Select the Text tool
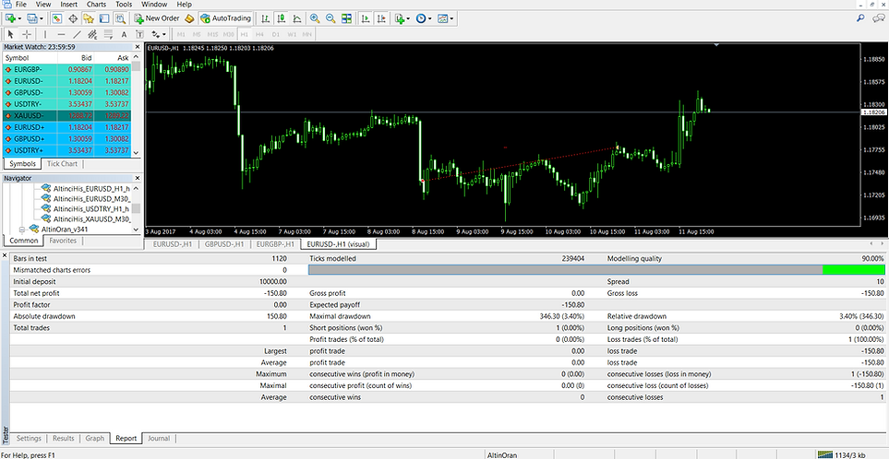 pos(124,34)
